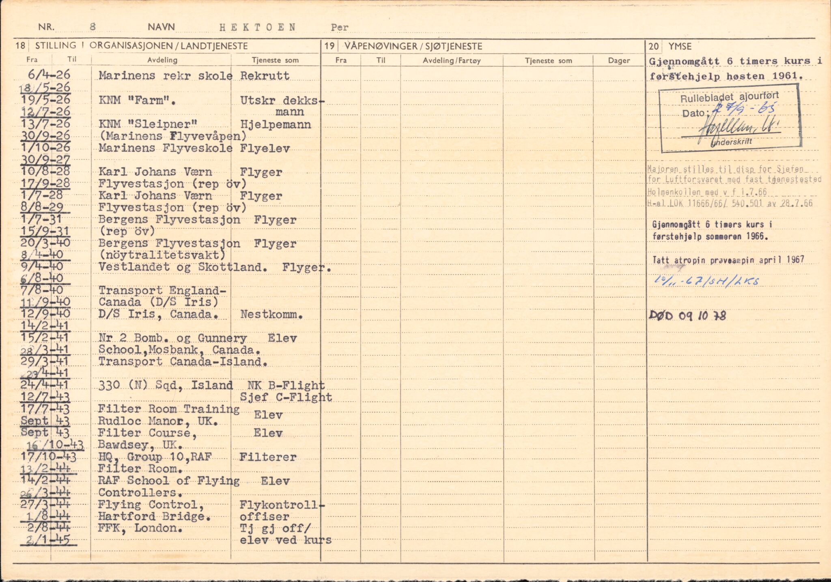Click the heading VÅPENØVINGER / SJØTJENESTE
Screen dimensions: 831x582
coord(413,46)
